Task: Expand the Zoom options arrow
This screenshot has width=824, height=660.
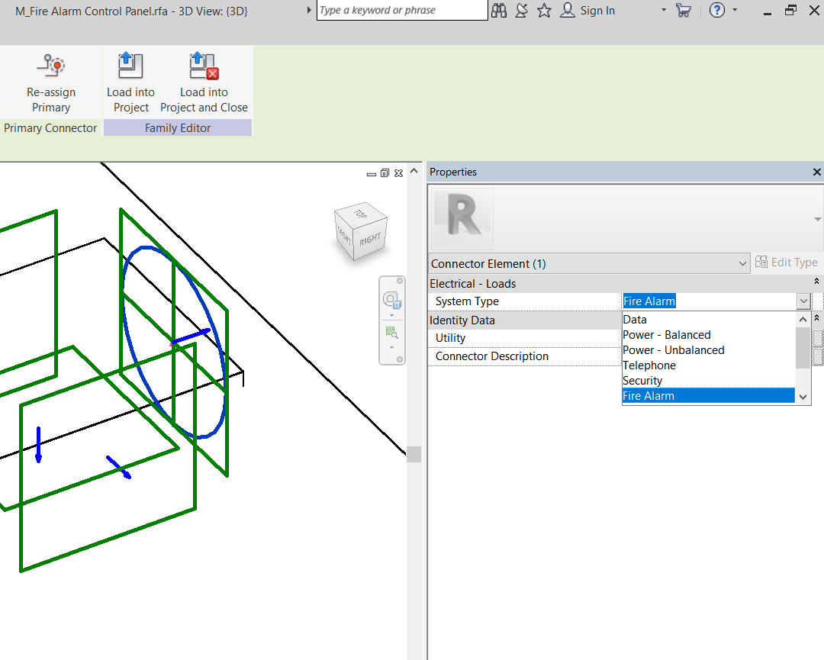Action: coord(391,347)
